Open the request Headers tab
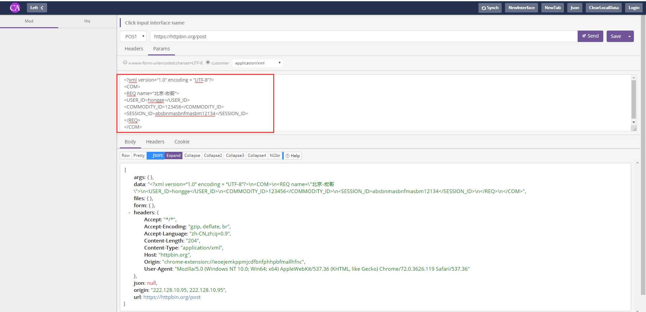 click(134, 49)
